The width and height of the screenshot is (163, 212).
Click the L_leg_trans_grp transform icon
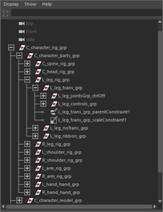(46, 88)
